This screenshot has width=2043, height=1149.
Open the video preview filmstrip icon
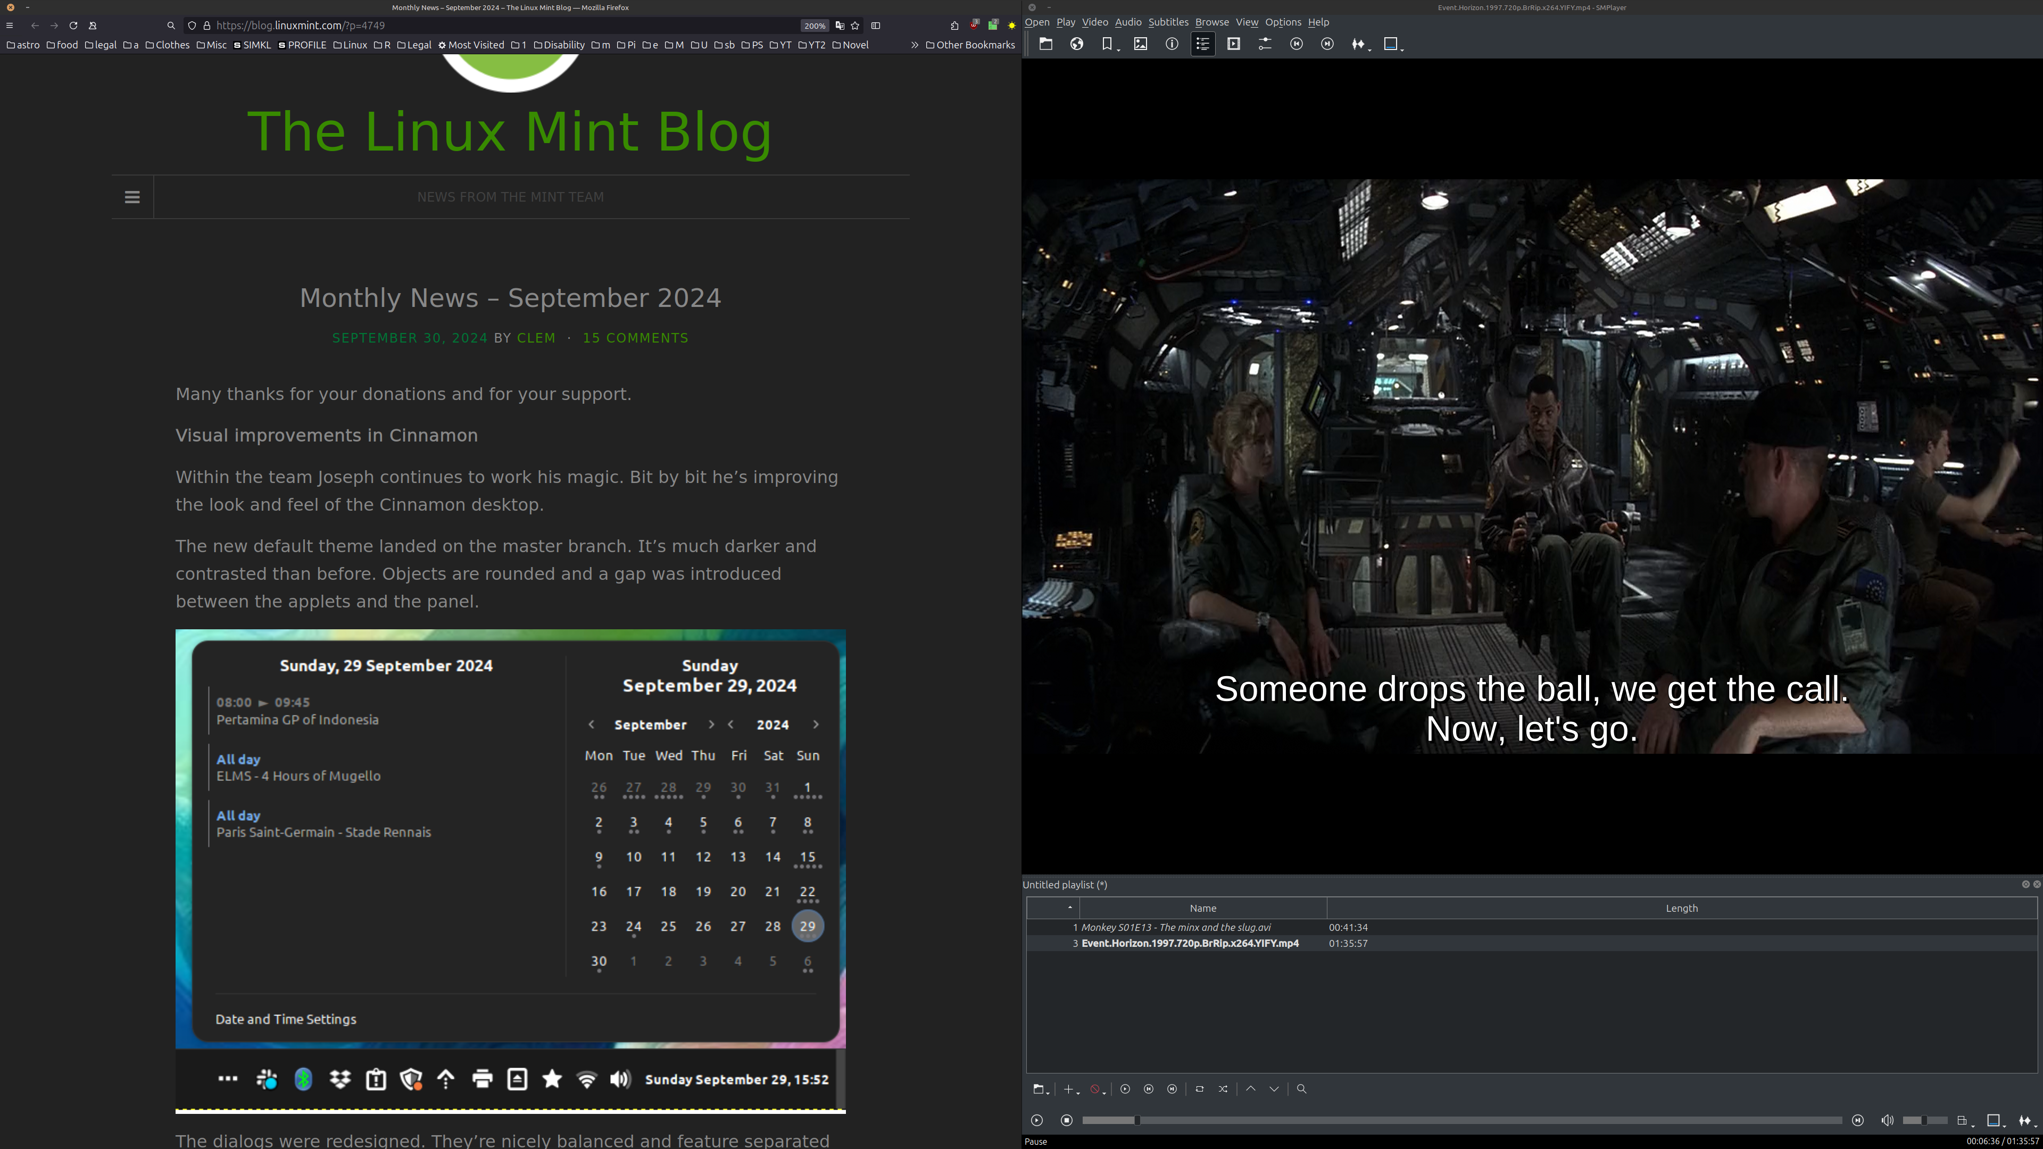(1234, 44)
